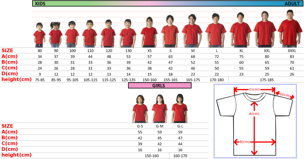Viewport: 304px width, 159px height.
Task: Click the D(cm) sleeve label on the diagram
Action: coord(285,95)
